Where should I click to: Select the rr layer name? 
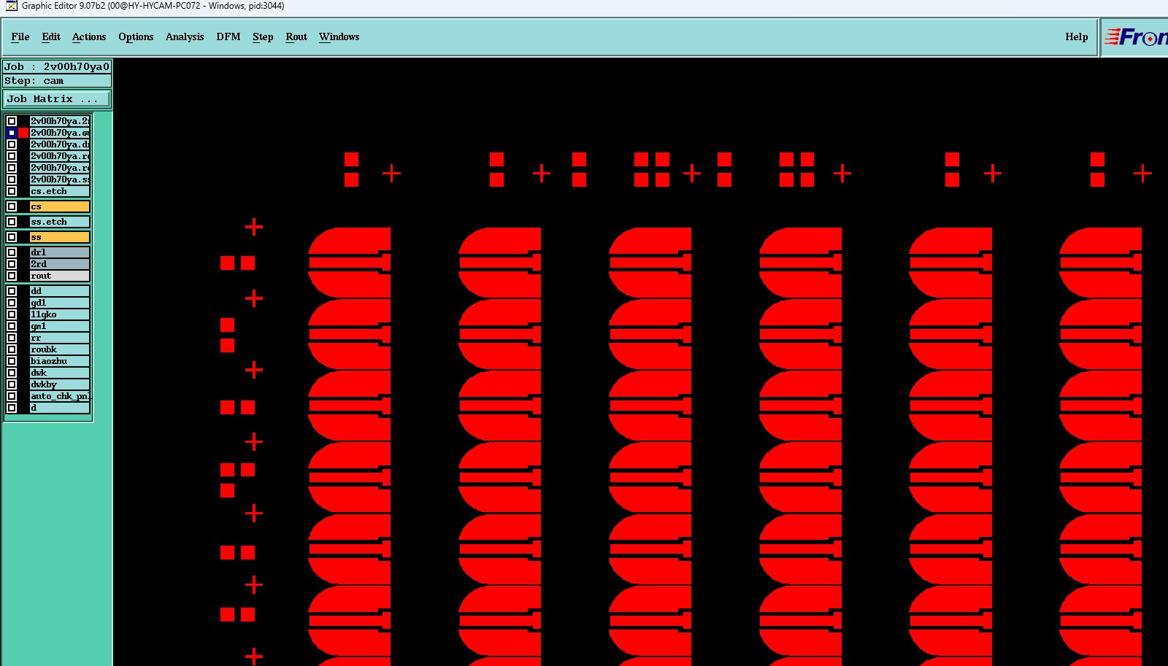60,338
